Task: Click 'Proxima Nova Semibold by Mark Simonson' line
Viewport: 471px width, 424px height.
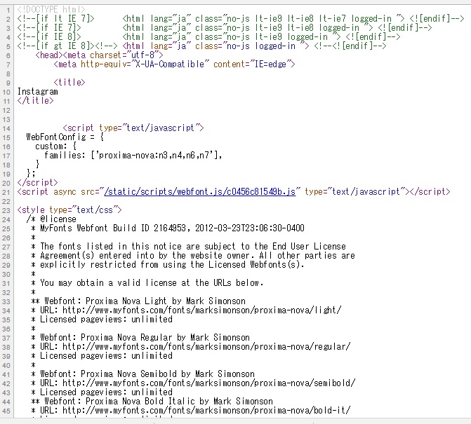Action: tap(143, 374)
